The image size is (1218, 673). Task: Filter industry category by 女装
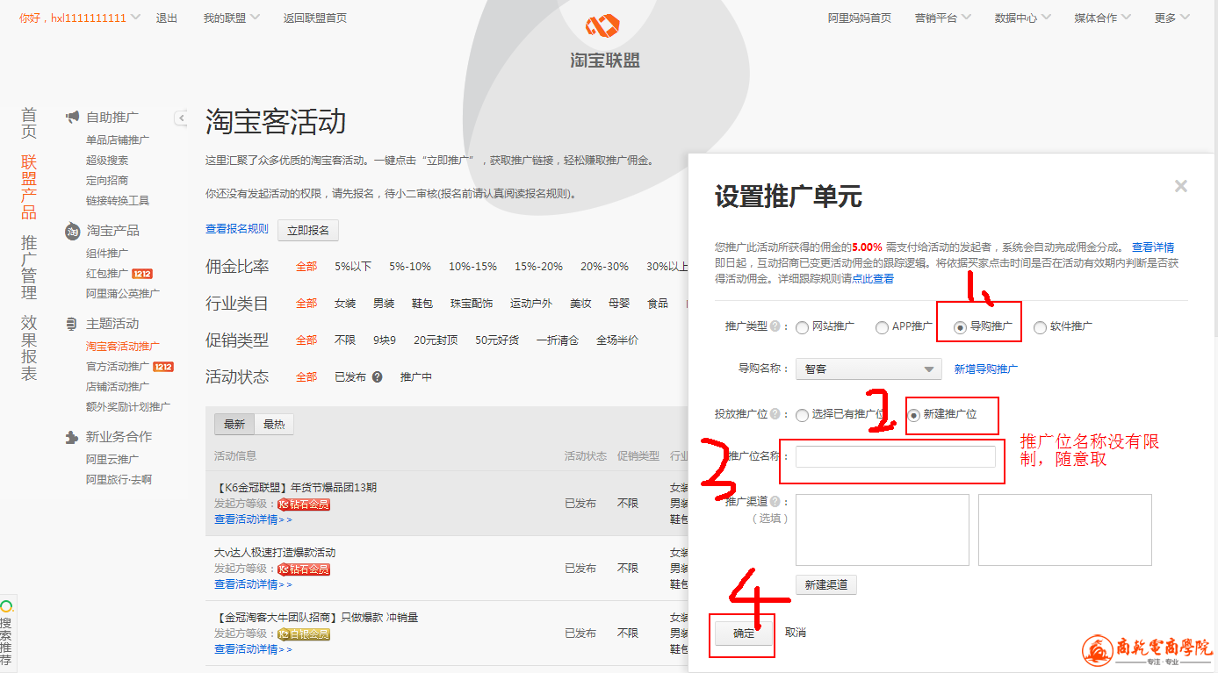coord(345,303)
